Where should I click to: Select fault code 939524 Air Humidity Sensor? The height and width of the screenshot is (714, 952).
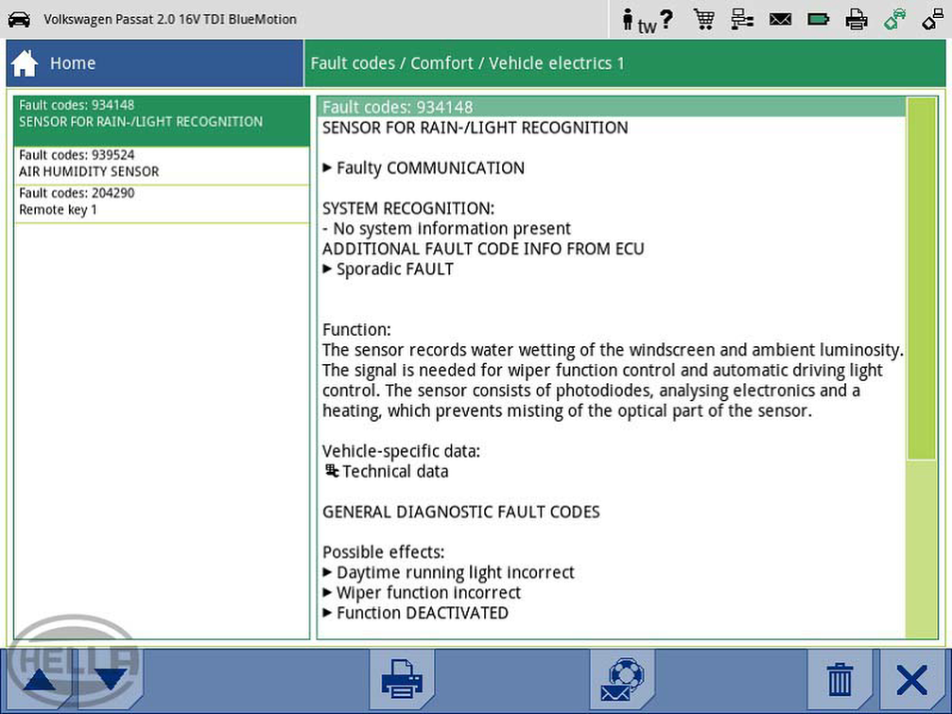pos(161,164)
